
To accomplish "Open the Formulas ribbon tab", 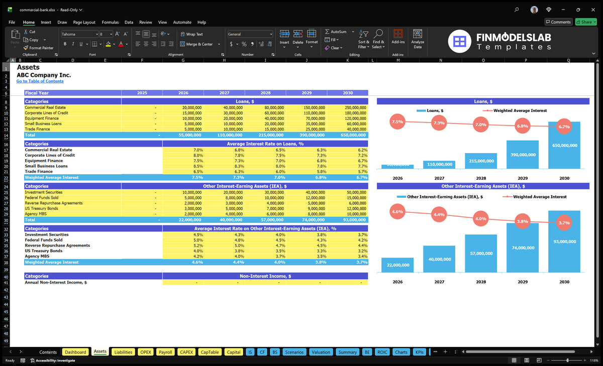I will click(110, 22).
